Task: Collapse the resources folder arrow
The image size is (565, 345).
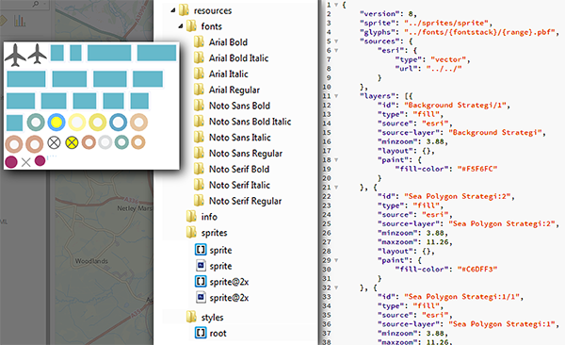Action: click(x=173, y=10)
